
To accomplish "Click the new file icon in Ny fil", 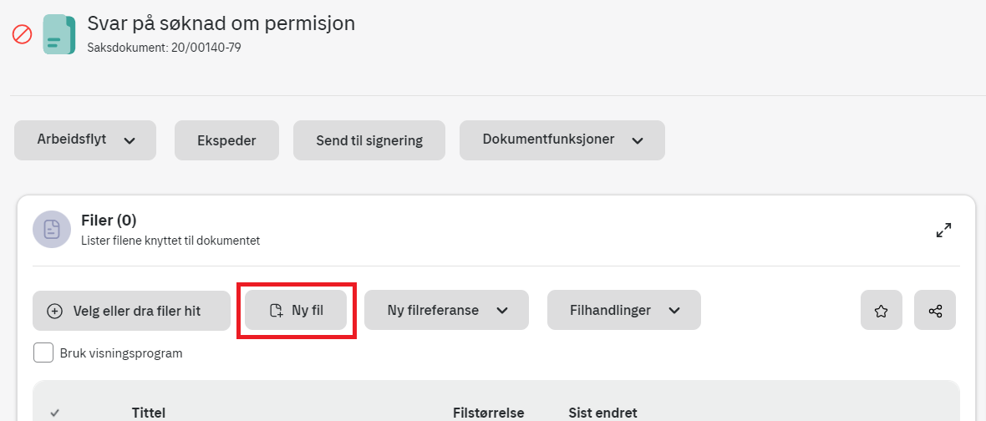I will (276, 311).
